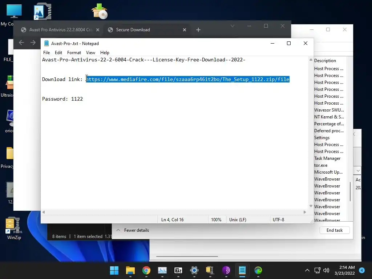Select NT Kernel & S... row in Task Manager
Viewport: 372px width, 279px height.
pyautogui.click(x=329, y=117)
